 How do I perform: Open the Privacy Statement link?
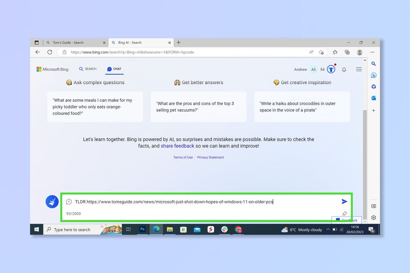coord(210,157)
